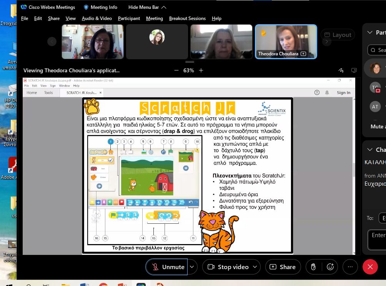Click the shared screen view icon beside annotate

354,70
